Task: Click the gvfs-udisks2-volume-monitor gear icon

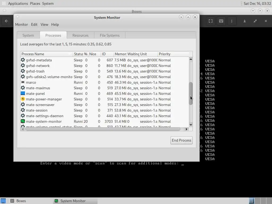Action: (x=23, y=76)
